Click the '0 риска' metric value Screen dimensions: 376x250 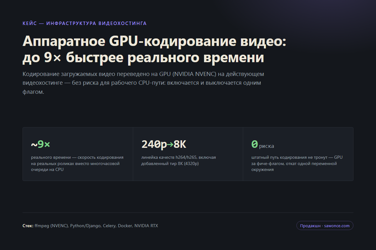(x=263, y=144)
